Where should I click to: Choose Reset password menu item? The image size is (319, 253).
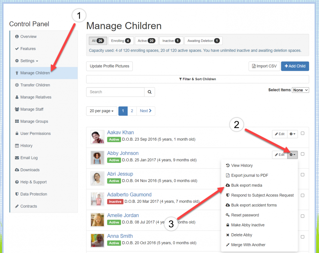click(x=259, y=215)
